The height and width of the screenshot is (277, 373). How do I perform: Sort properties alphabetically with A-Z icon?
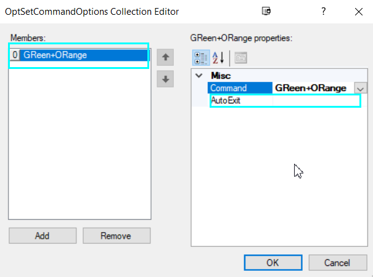pos(218,58)
